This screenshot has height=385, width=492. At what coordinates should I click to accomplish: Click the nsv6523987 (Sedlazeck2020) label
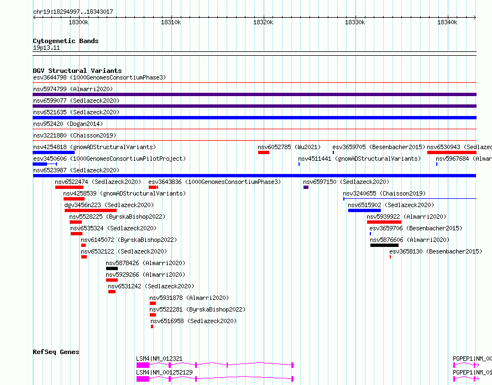point(76,170)
